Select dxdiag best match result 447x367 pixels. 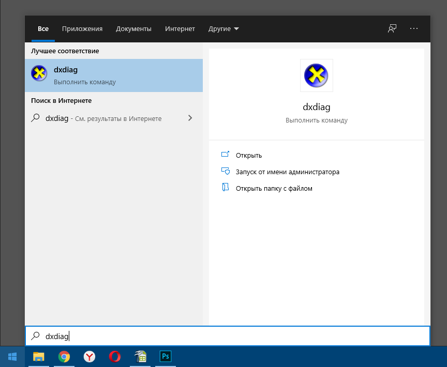click(x=114, y=75)
